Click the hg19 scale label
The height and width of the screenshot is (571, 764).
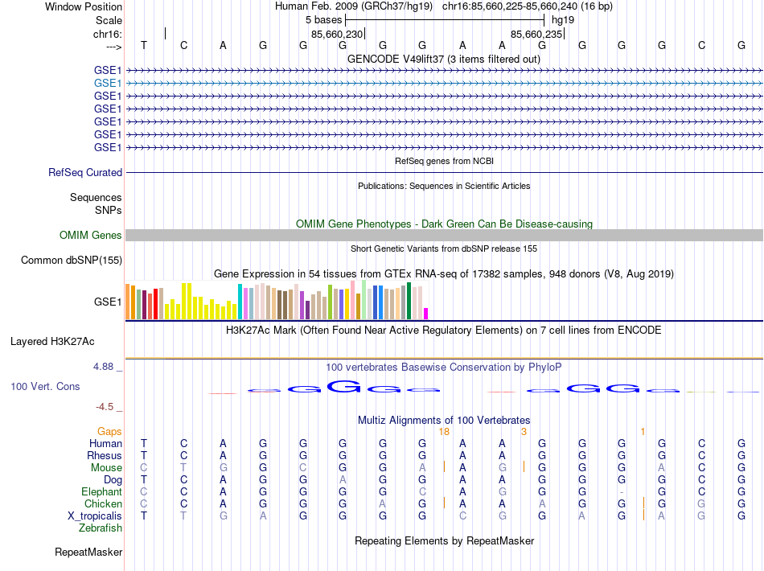click(563, 20)
